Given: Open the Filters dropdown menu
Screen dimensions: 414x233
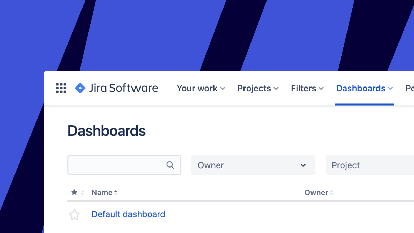Looking at the screenshot, I should [x=307, y=88].
